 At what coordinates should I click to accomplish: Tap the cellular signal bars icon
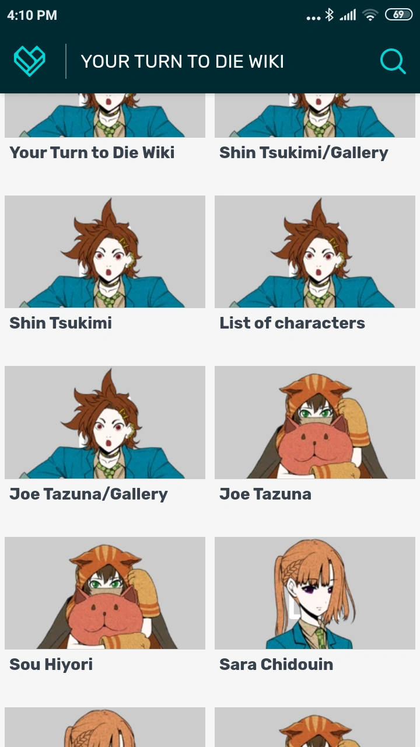[348, 15]
